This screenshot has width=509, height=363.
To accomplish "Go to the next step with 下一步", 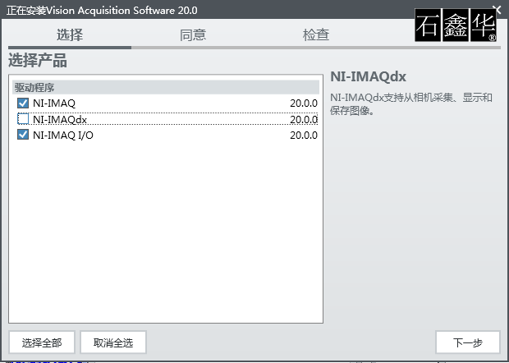I will (467, 342).
